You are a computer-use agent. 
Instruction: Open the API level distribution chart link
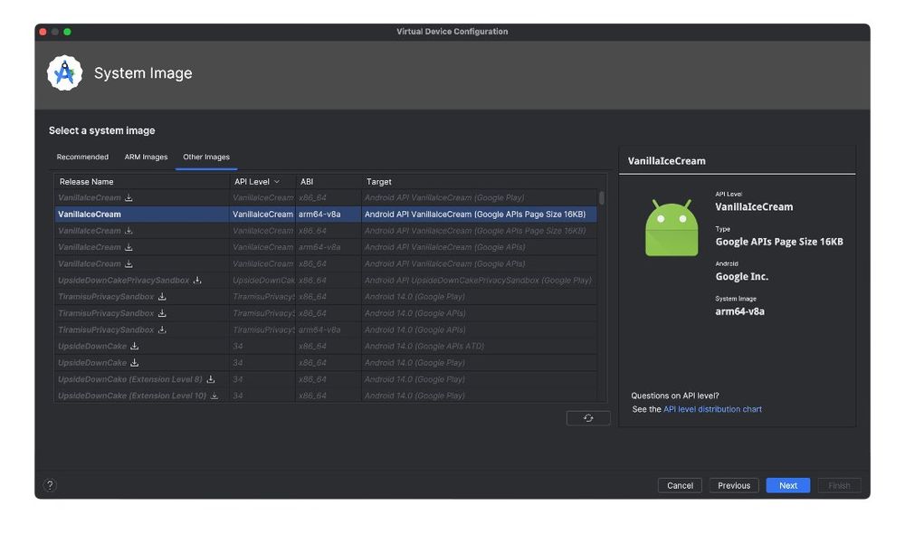point(712,409)
